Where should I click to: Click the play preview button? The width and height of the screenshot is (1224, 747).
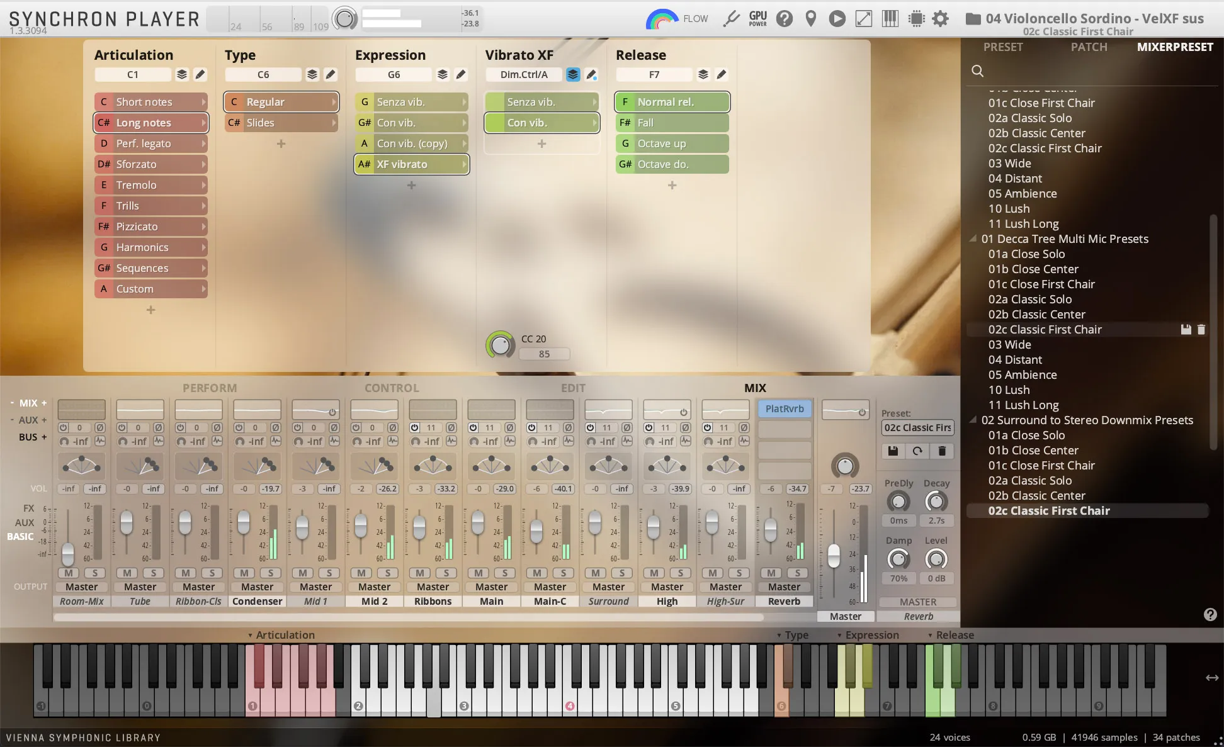(837, 19)
